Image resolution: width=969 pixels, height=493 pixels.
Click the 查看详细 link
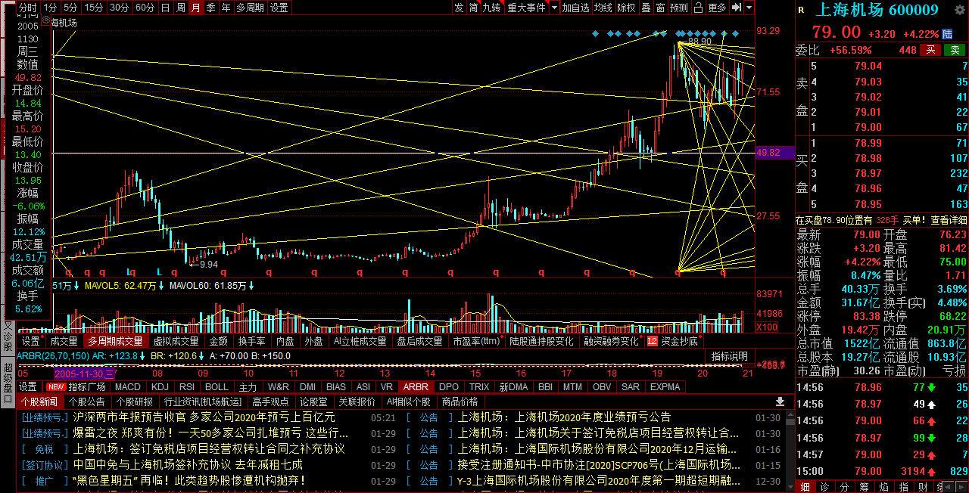[949, 220]
